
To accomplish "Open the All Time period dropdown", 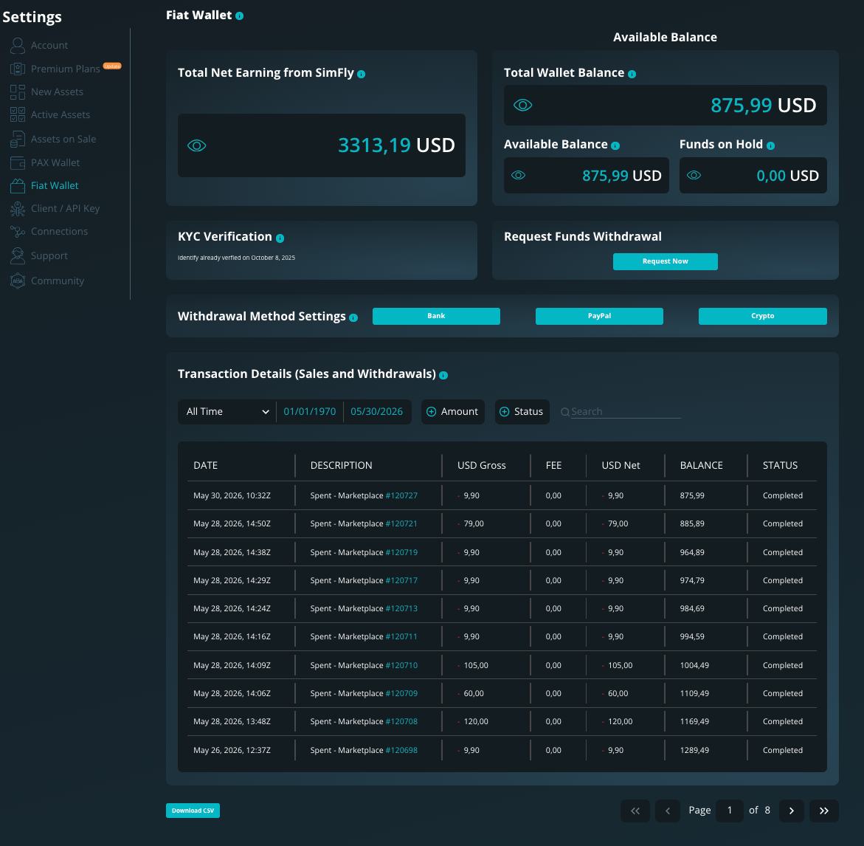I will pyautogui.click(x=227, y=412).
